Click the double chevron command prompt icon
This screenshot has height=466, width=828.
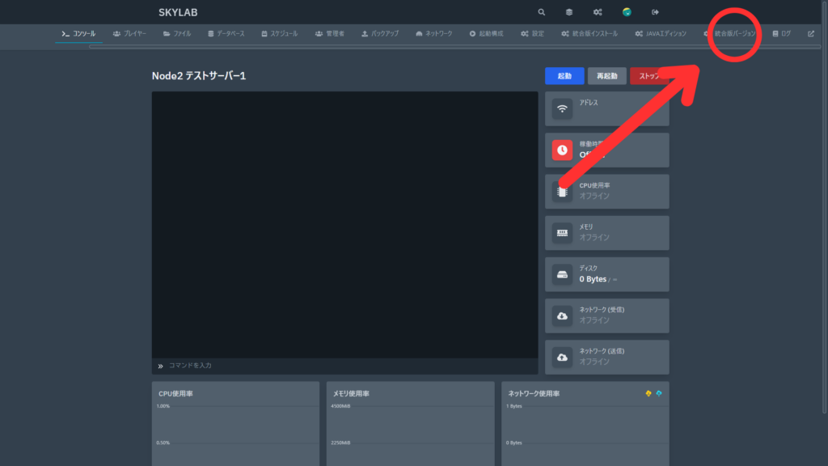(x=161, y=366)
